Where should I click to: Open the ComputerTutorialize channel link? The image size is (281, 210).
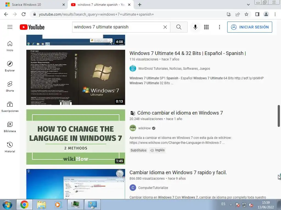pyautogui.click(x=153, y=188)
